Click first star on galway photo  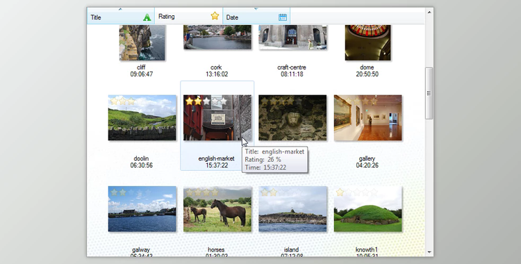tap(115, 192)
